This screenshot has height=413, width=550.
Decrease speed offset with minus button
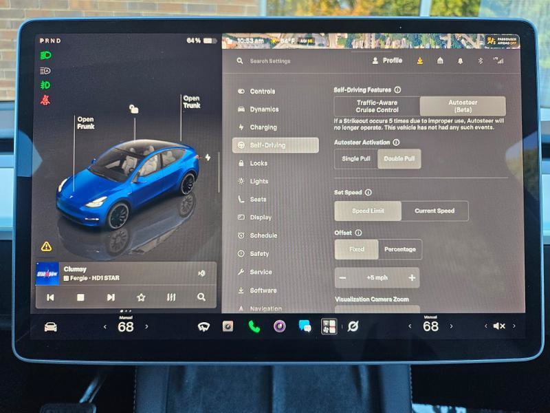click(x=343, y=278)
